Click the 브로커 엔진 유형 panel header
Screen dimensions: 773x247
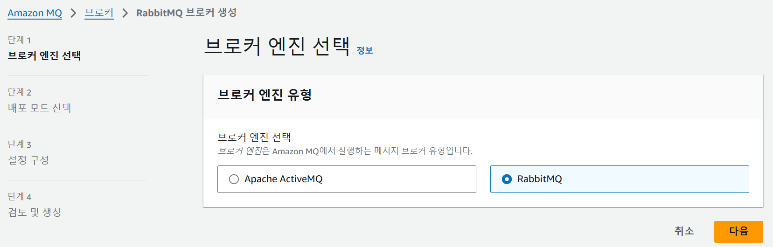265,95
